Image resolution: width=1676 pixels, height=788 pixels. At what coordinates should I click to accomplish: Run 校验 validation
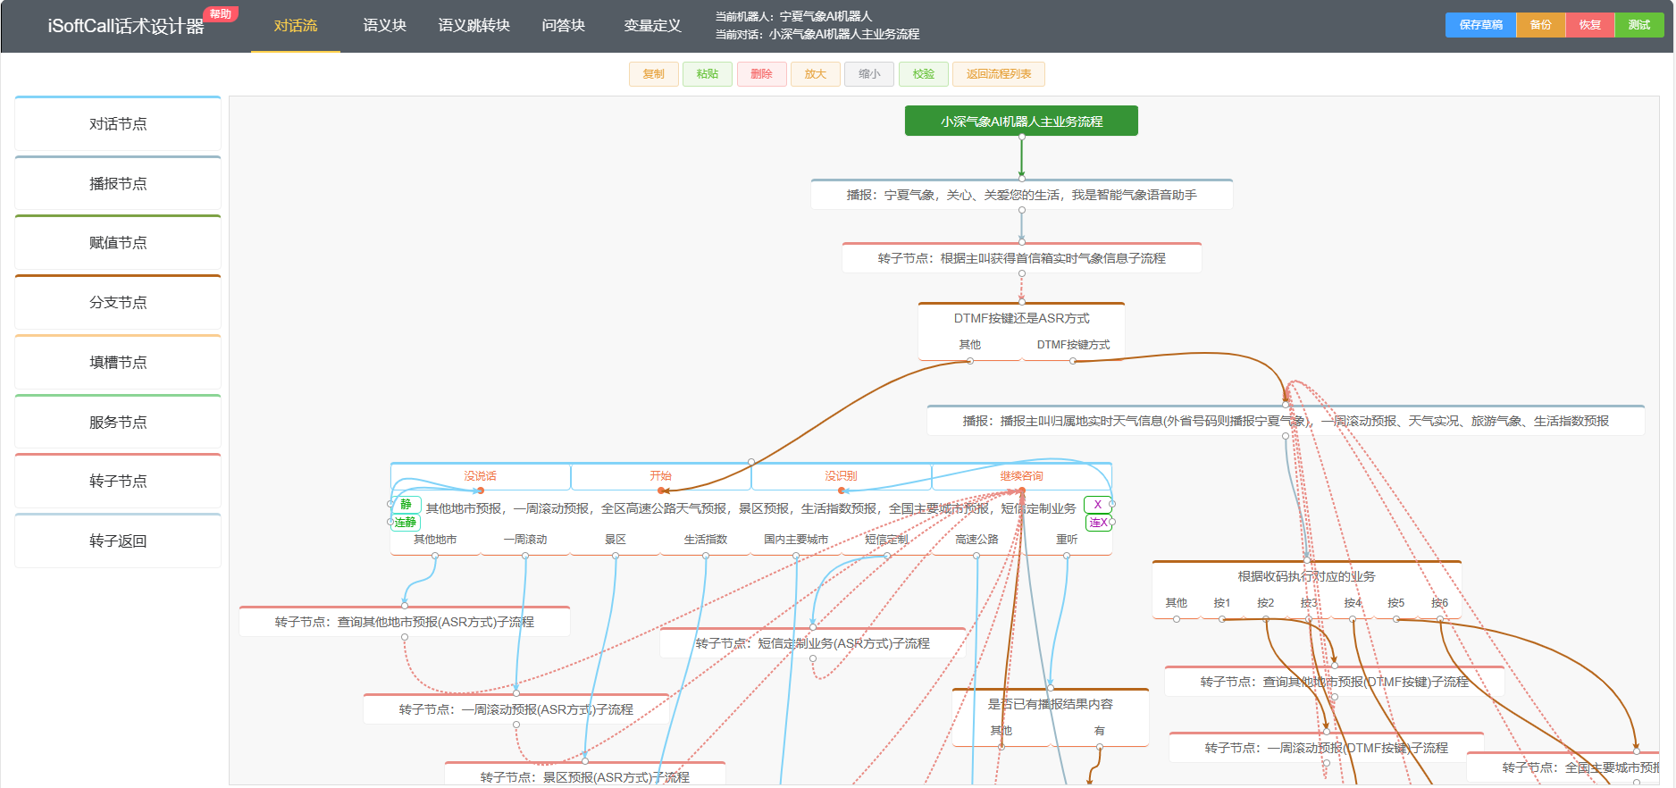[x=924, y=74]
